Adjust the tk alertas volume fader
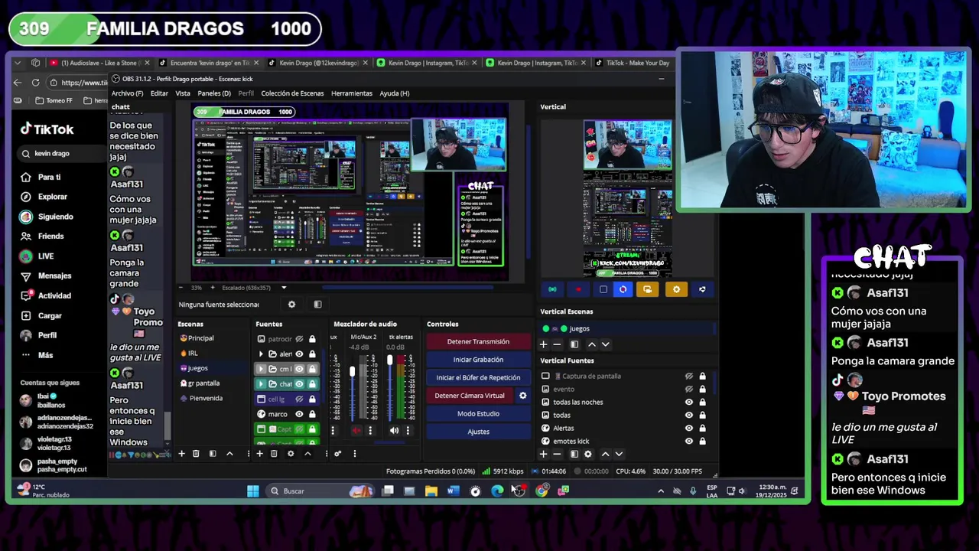 point(390,360)
